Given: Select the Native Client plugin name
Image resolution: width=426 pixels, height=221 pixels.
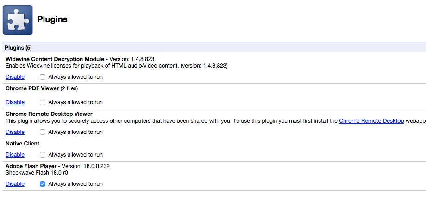Looking at the screenshot, I should (x=23, y=144).
